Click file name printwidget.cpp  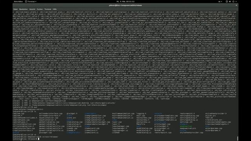point(162,124)
